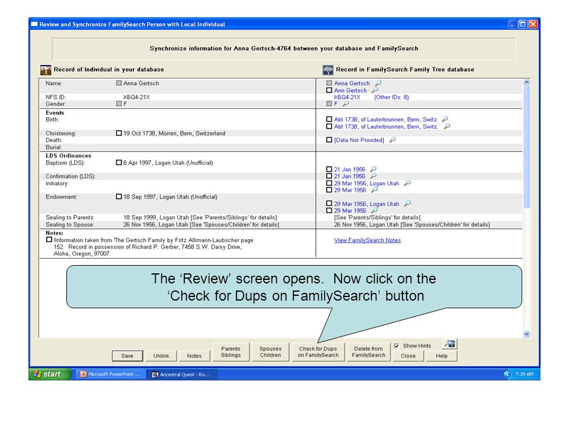Screen dimensions: 569x426
Task: Click the local database record portrait icon
Action: 46,70
